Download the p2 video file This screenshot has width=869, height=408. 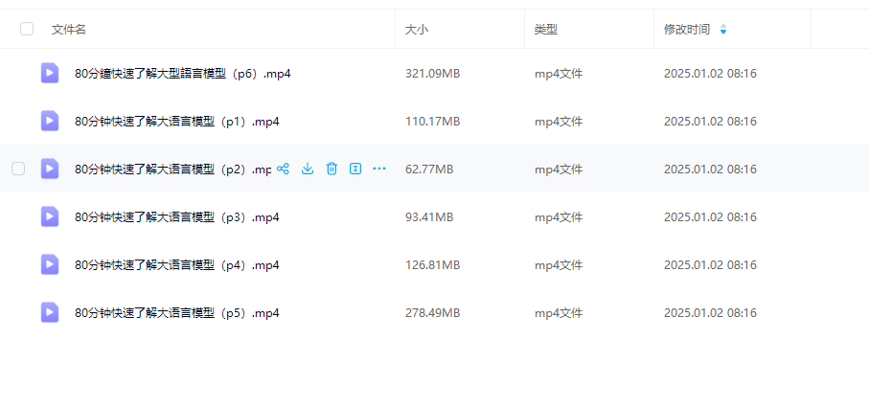(308, 169)
